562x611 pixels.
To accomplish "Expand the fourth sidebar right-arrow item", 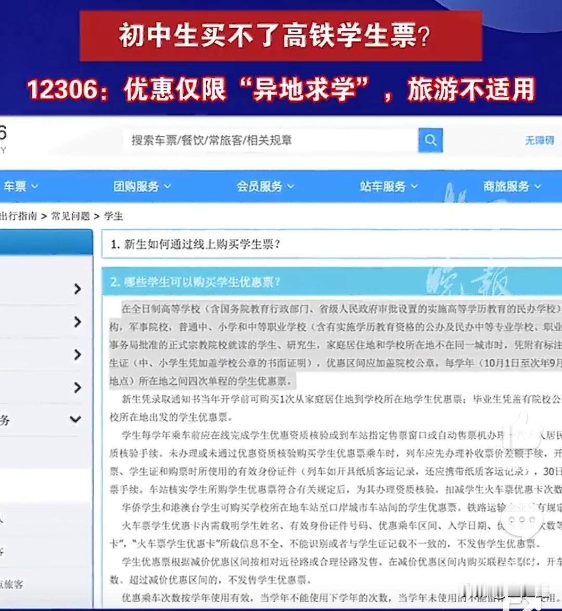I will (77, 387).
